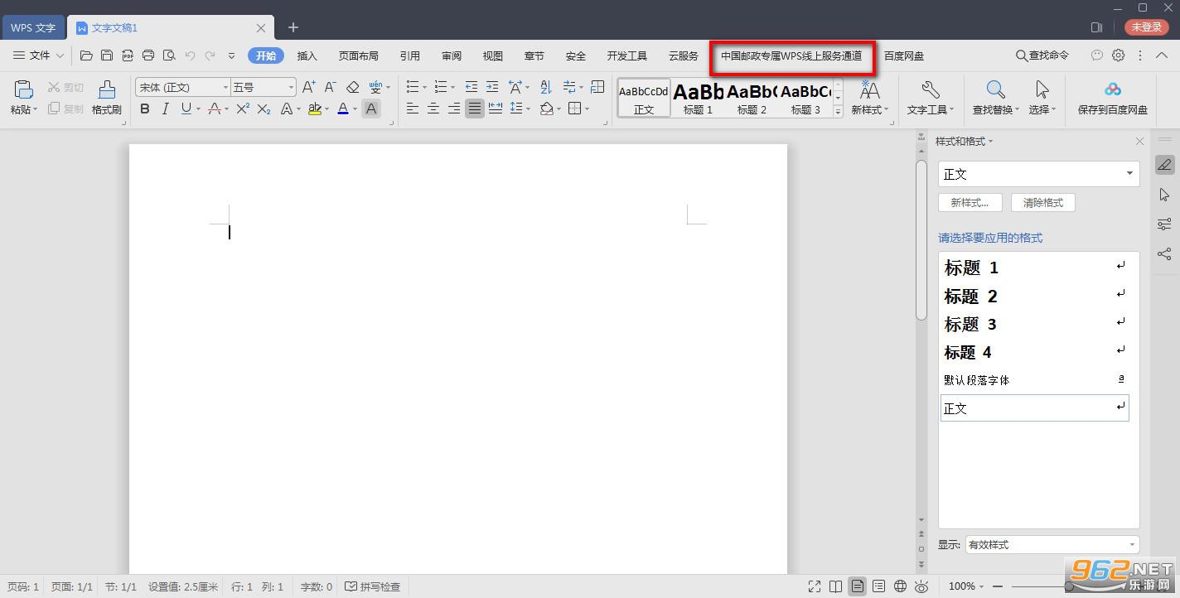Click the 清除格式 button
Image resolution: width=1180 pixels, height=598 pixels.
click(1042, 202)
